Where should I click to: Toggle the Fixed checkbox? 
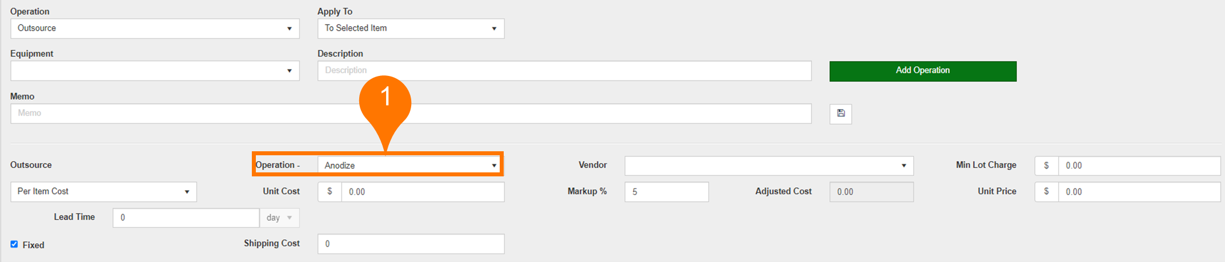[x=14, y=244]
